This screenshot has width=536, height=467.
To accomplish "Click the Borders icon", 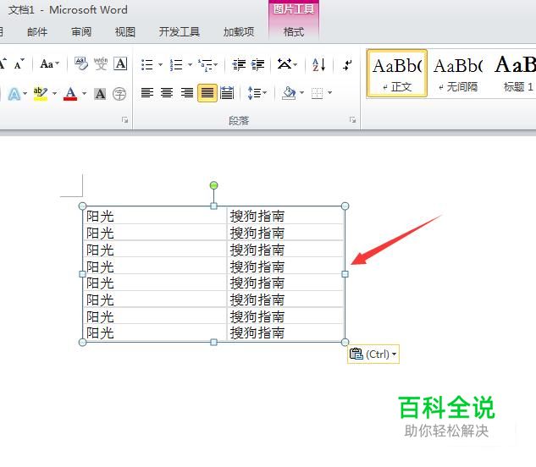I will coord(318,93).
